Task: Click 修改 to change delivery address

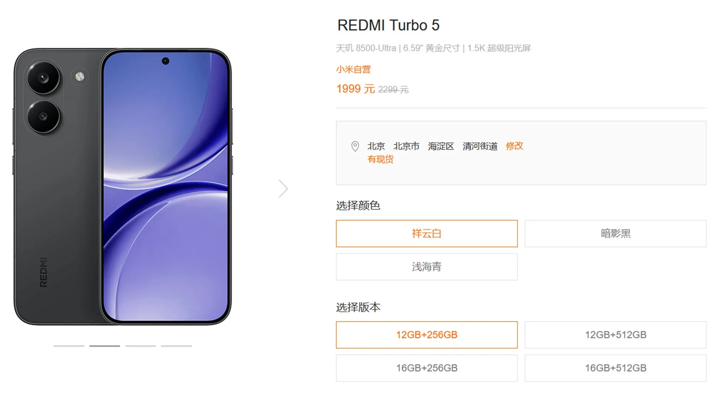Action: (x=514, y=146)
